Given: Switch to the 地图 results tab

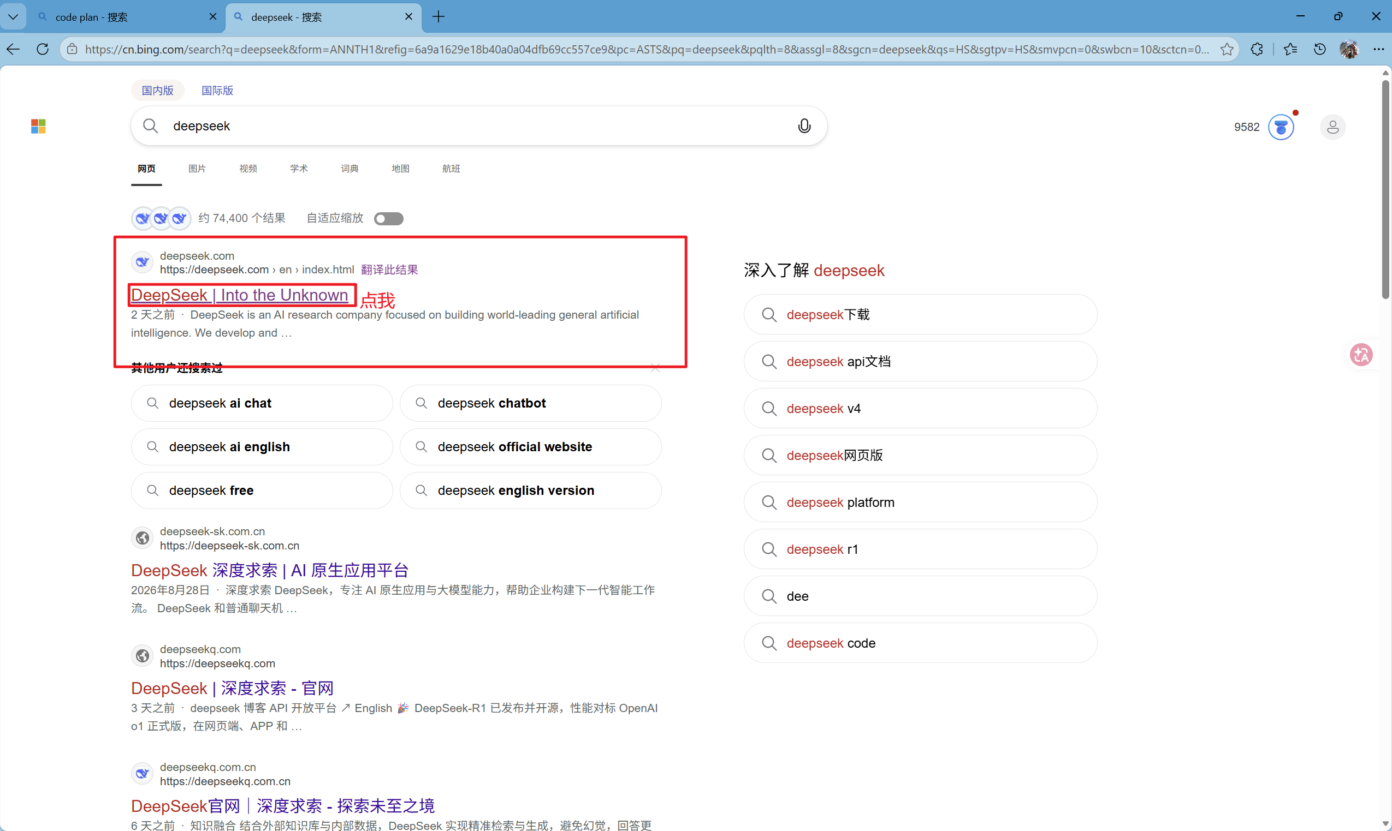Looking at the screenshot, I should [400, 169].
